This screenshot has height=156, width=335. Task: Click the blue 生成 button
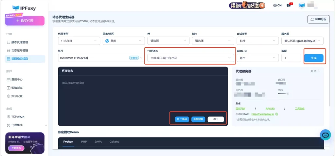pos(314,58)
